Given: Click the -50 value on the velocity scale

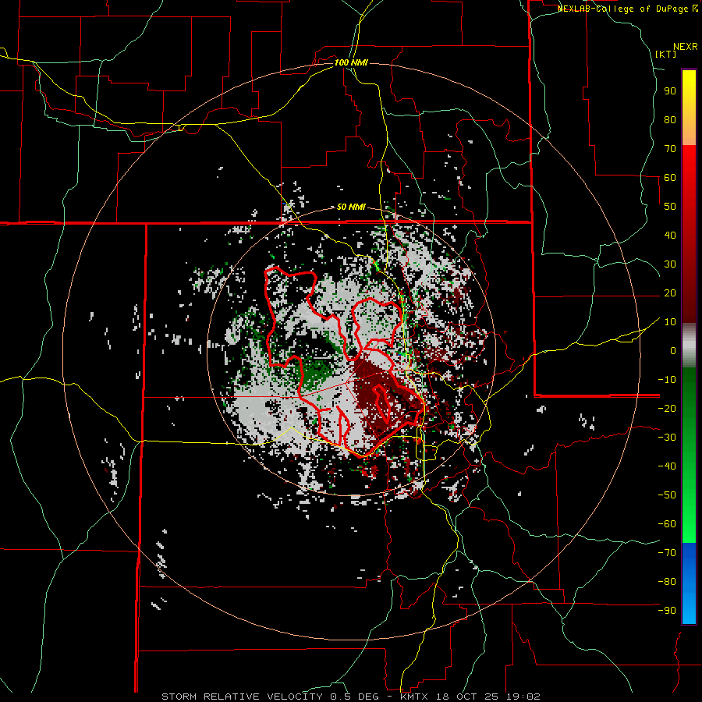Looking at the screenshot, I should pos(667,495).
